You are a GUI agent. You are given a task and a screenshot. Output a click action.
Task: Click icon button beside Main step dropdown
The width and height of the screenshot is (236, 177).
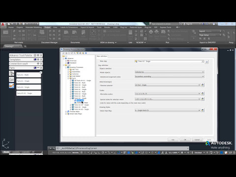(x=206, y=61)
